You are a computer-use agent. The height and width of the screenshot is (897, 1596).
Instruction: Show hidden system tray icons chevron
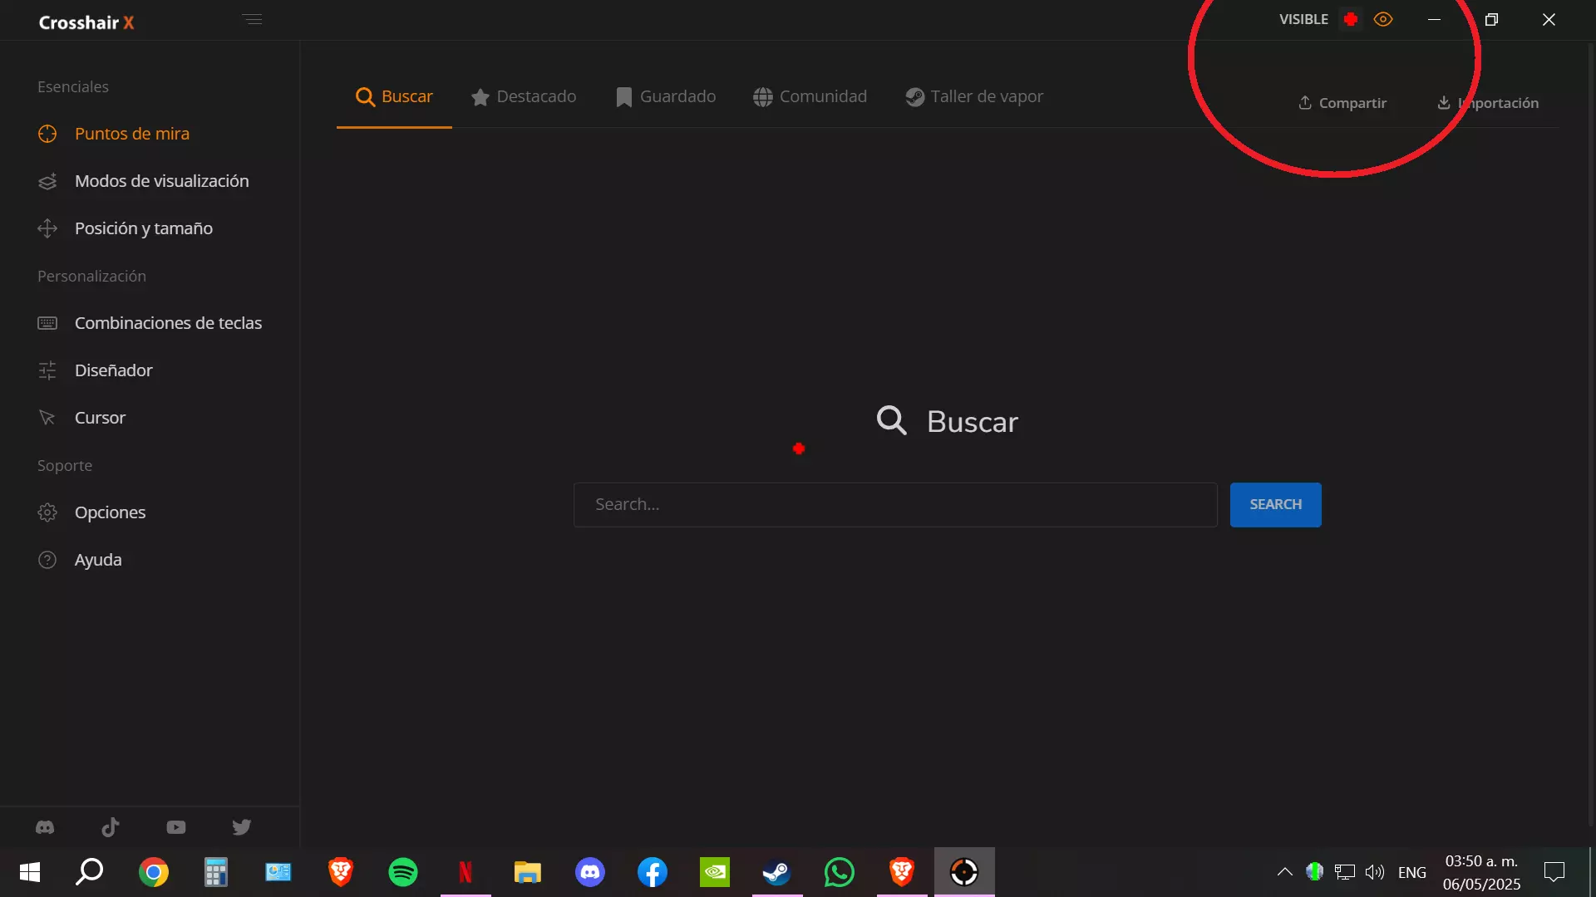1284,872
